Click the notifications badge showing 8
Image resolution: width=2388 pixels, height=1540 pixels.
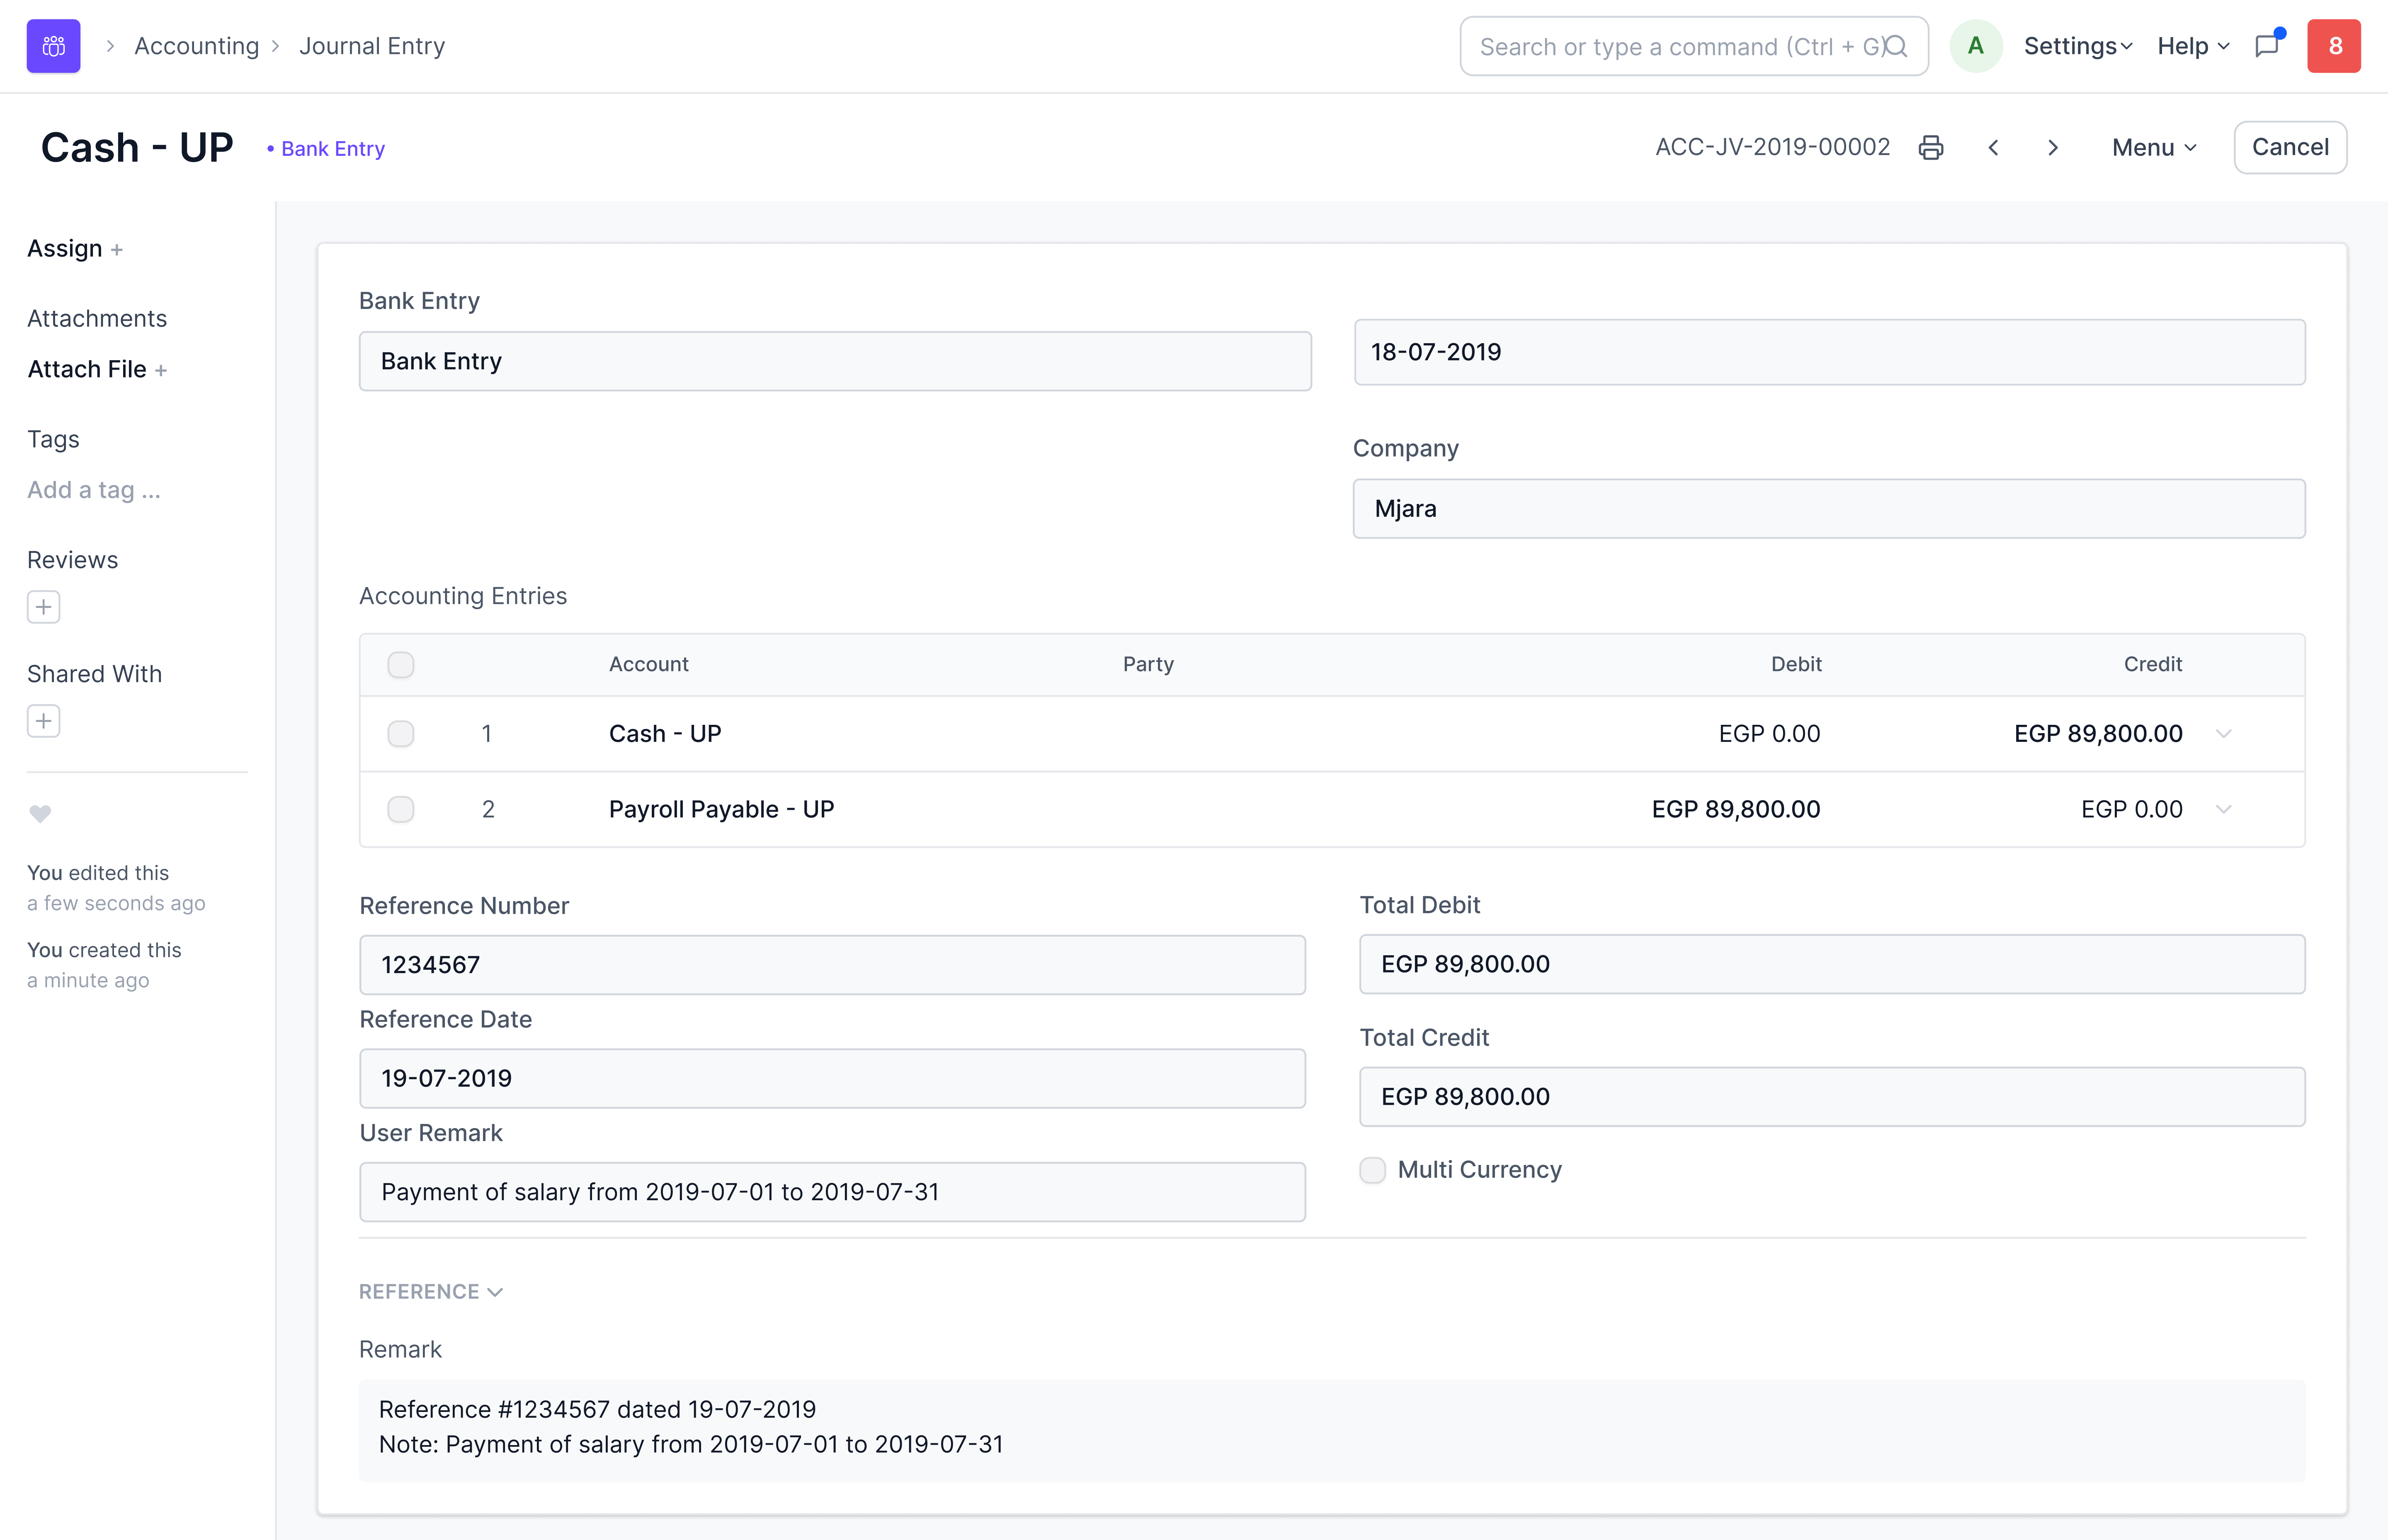tap(2335, 45)
